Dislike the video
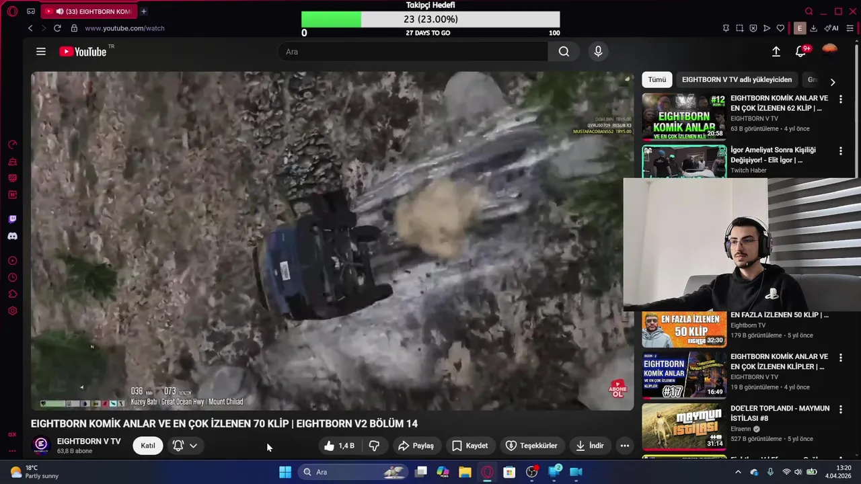 point(374,446)
